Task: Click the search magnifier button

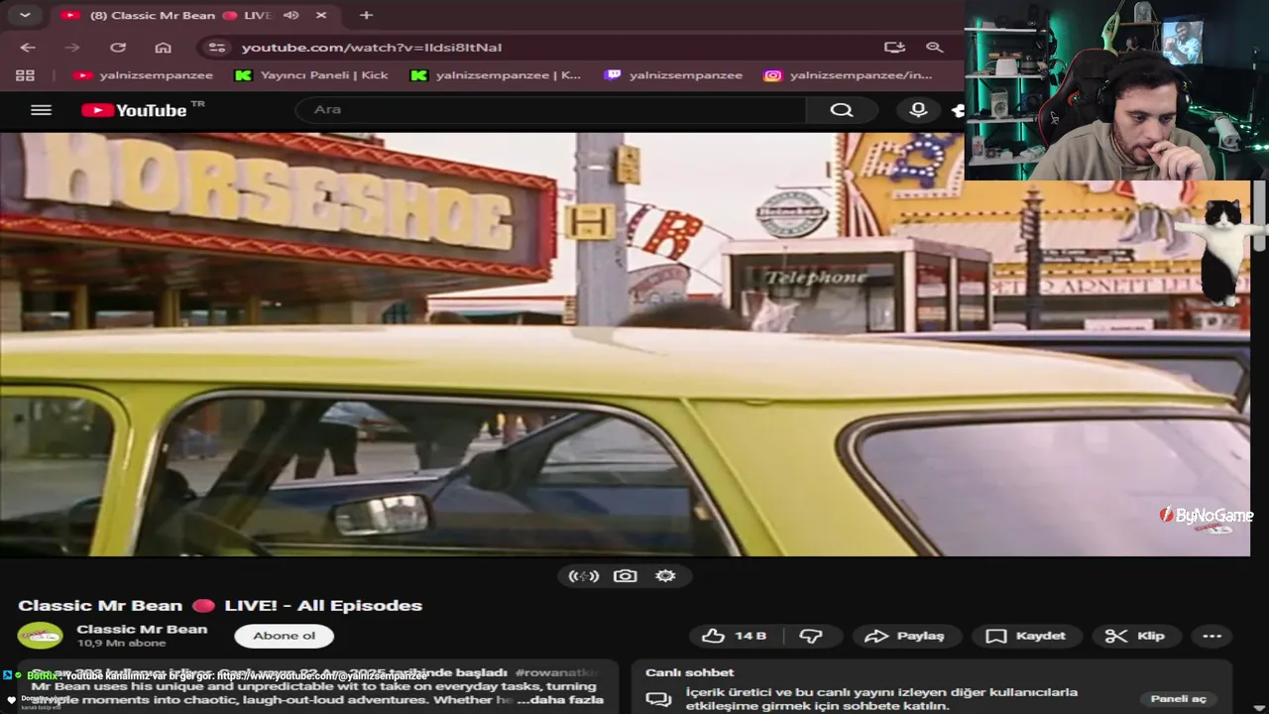Action: point(841,110)
